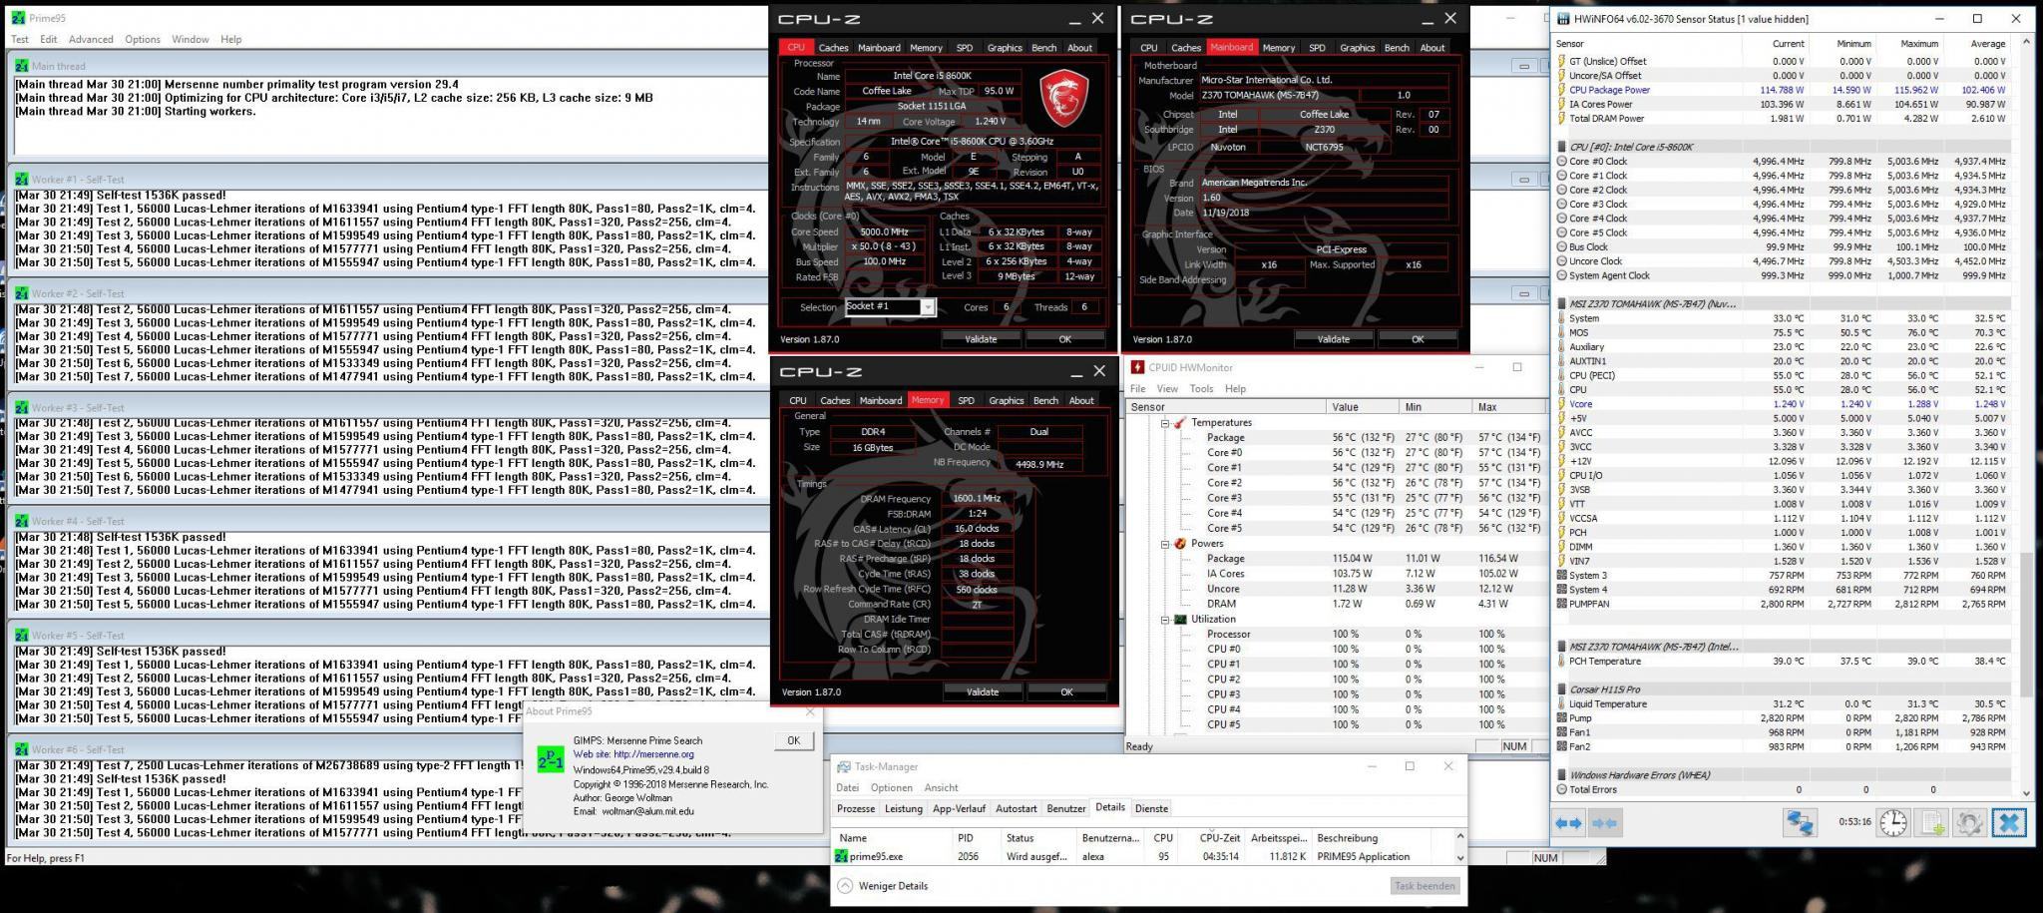This screenshot has width=2043, height=913.
Task: Click the Main thread window icon in Prime95
Action: click(21, 66)
